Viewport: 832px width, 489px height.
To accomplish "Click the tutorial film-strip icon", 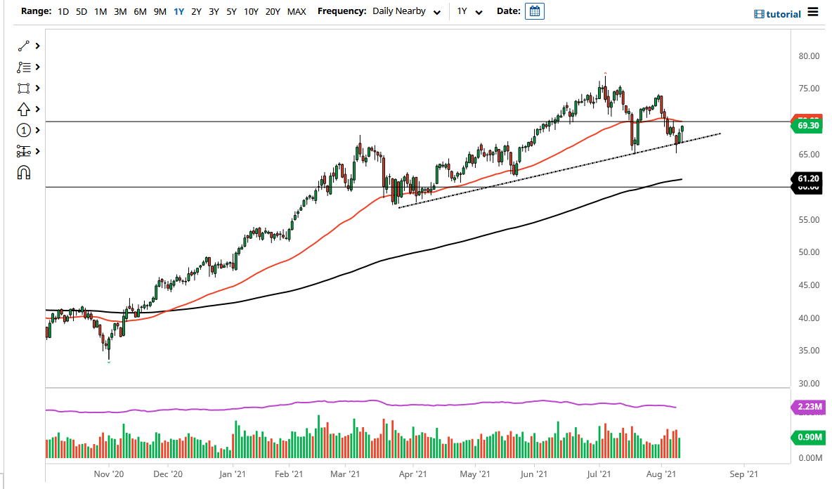I will 758,13.
